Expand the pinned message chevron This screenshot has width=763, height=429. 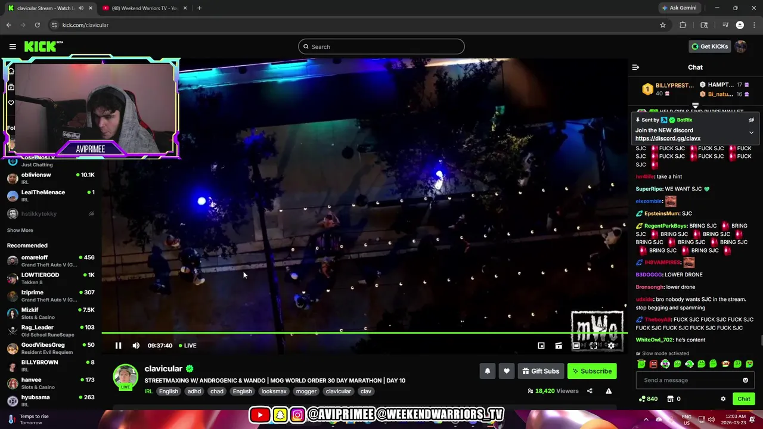tap(751, 132)
